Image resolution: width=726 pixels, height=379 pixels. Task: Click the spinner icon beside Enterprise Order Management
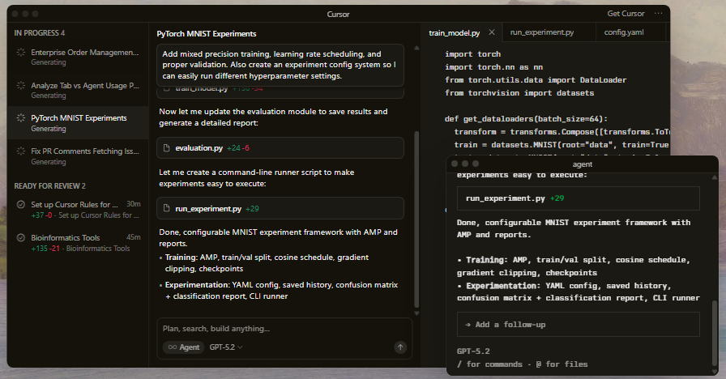tap(21, 53)
